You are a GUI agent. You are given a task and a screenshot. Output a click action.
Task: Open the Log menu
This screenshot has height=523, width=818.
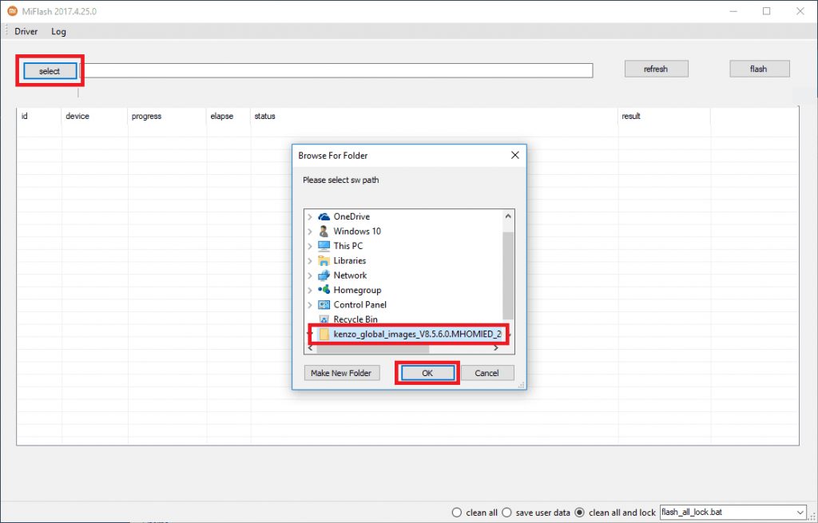click(x=58, y=31)
